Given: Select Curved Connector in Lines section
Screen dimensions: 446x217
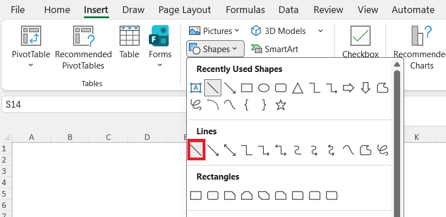Looking at the screenshot, I should [x=298, y=150].
